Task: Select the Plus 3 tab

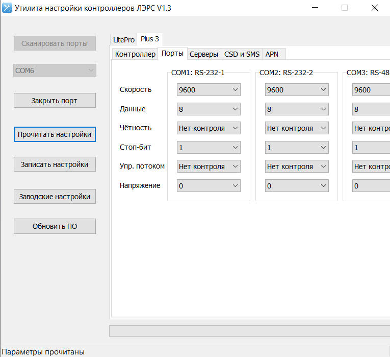Action: (150, 39)
